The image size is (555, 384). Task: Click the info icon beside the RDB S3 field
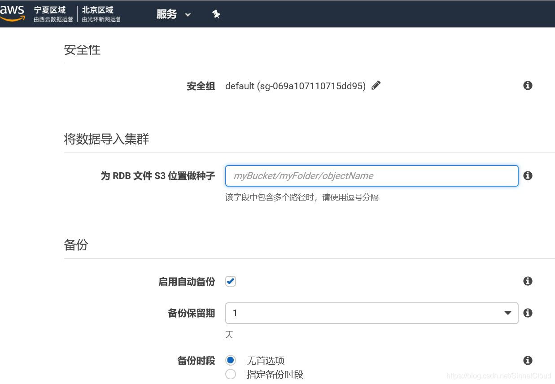pos(528,175)
